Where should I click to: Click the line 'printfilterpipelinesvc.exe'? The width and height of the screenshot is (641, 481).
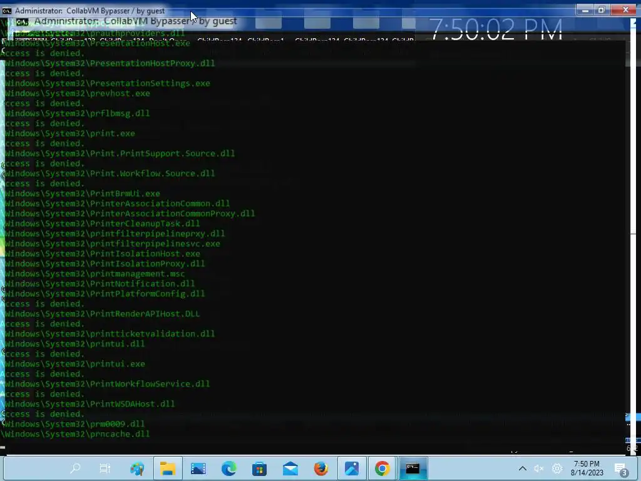pos(113,244)
